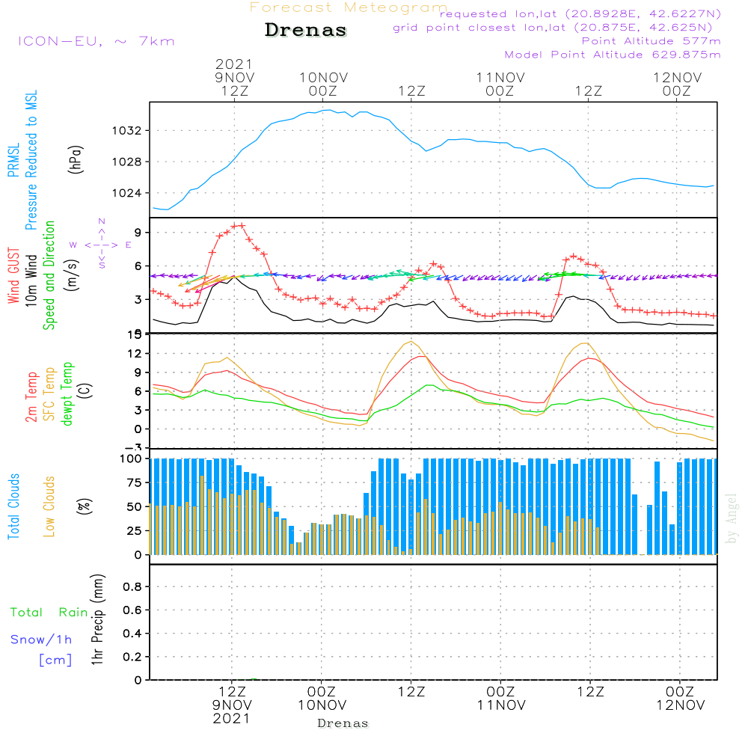Click the black '10m Wind' legend label
The image size is (748, 748).
31,280
